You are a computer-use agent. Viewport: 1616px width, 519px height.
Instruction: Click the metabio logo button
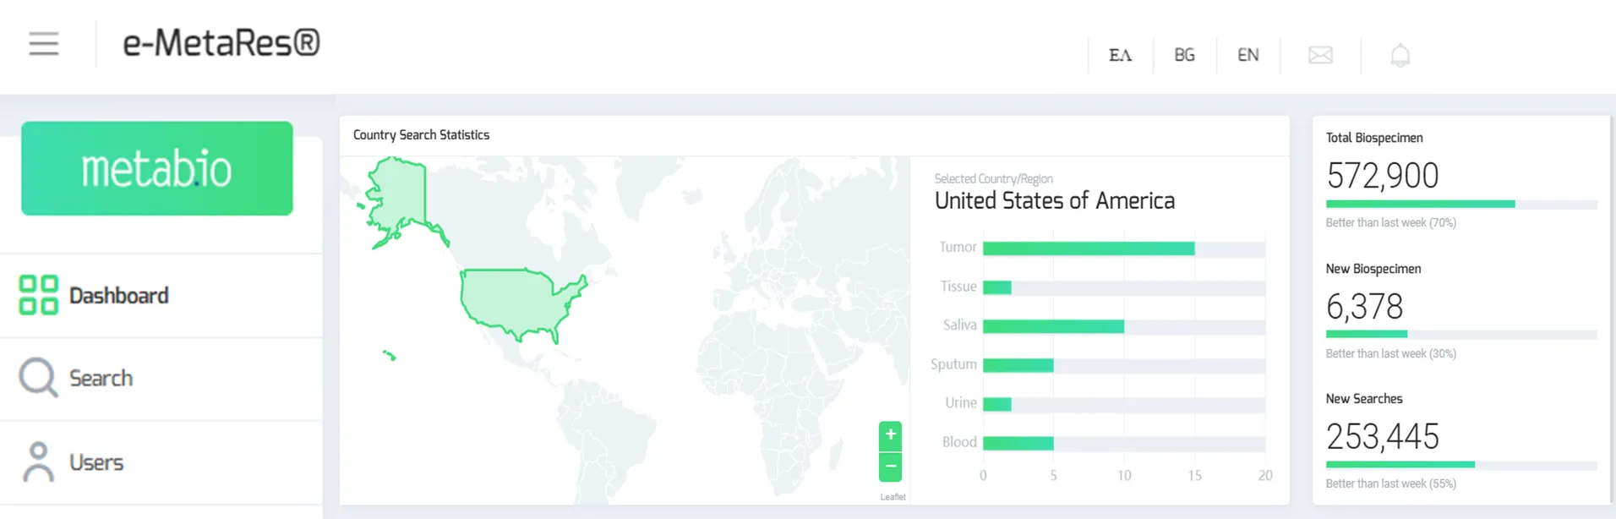click(157, 168)
